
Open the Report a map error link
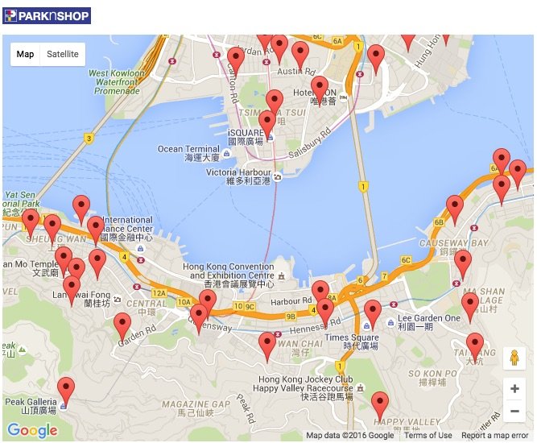pyautogui.click(x=494, y=436)
